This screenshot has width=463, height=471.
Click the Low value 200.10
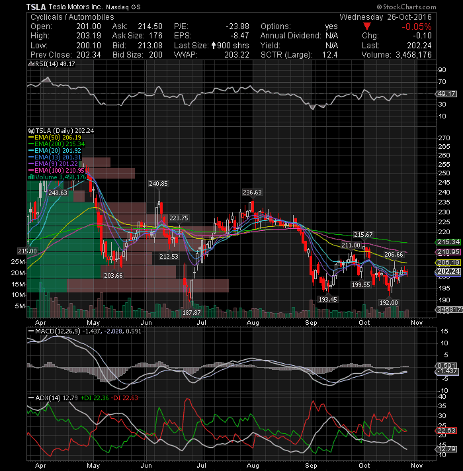(x=89, y=46)
